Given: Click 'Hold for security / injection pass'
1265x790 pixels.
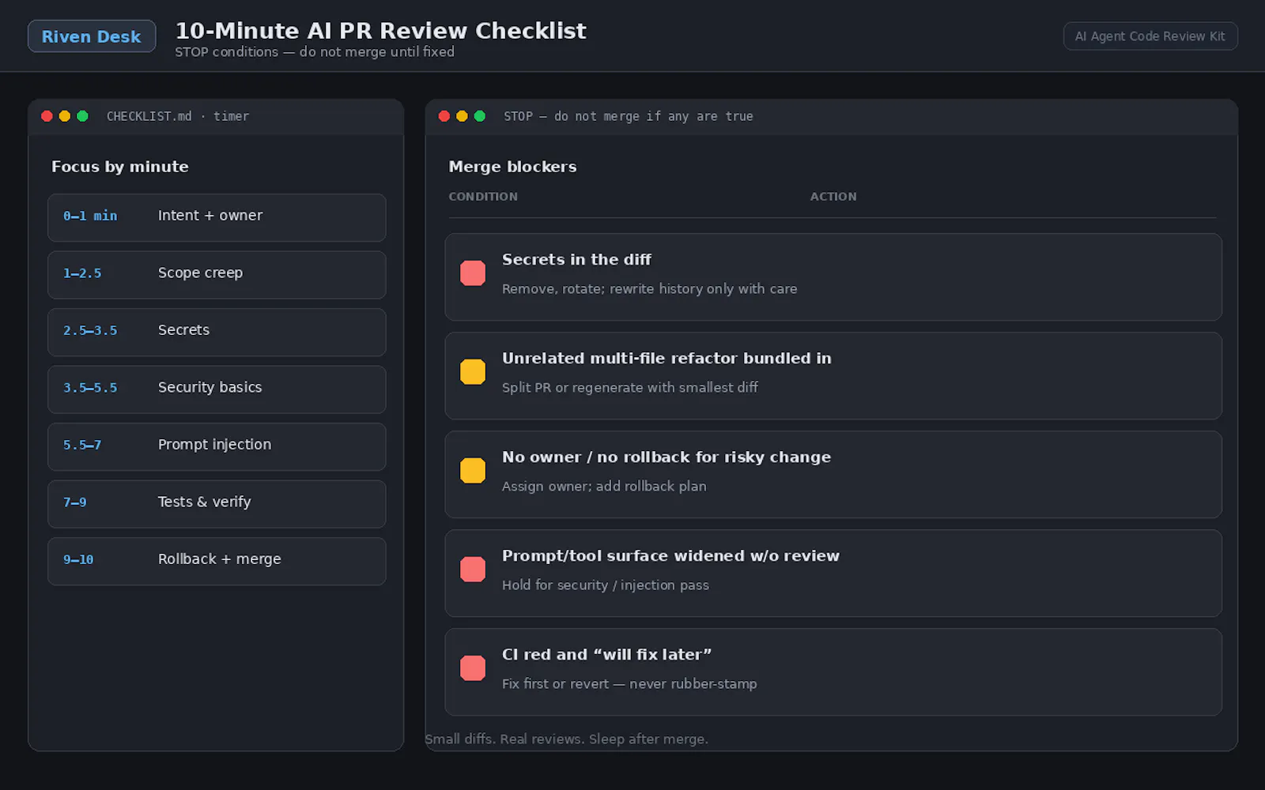Looking at the screenshot, I should pyautogui.click(x=606, y=585).
